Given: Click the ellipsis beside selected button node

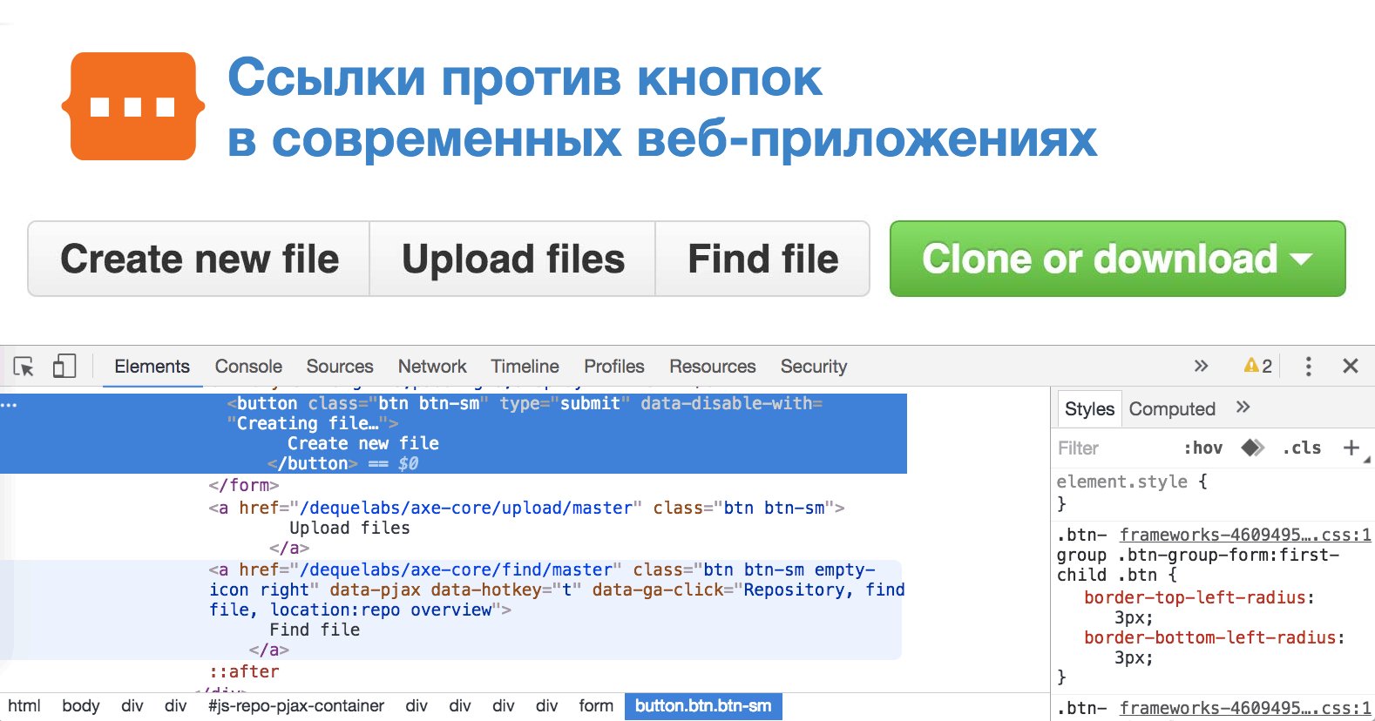Looking at the screenshot, I should pos(9,405).
